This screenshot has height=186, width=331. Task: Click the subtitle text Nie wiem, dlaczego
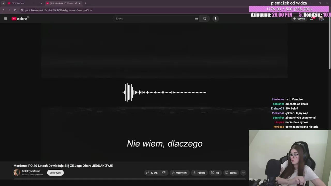[165, 144]
